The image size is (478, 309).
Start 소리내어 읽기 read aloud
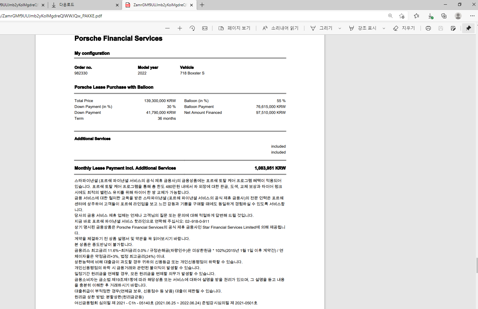pos(280,28)
